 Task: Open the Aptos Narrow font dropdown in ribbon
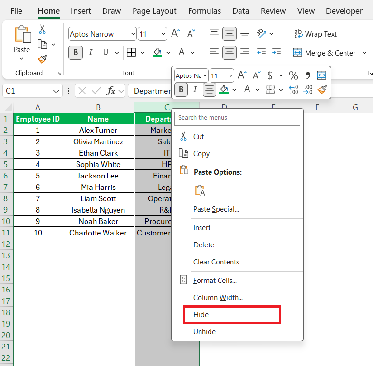133,34
